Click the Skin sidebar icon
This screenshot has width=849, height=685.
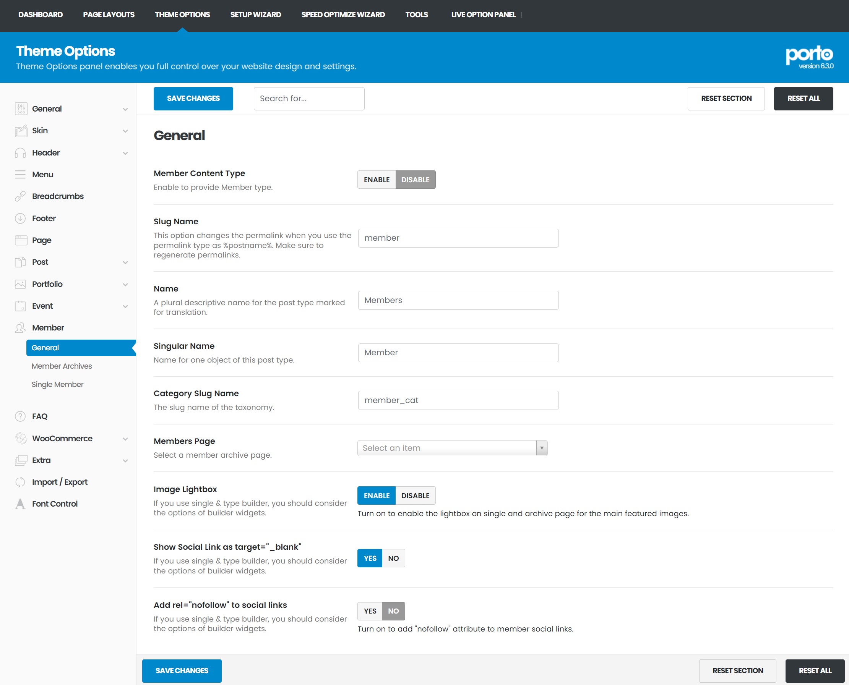(21, 131)
